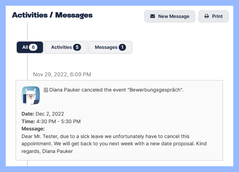Click the Dear Mr. Tester message body

[x=114, y=144]
